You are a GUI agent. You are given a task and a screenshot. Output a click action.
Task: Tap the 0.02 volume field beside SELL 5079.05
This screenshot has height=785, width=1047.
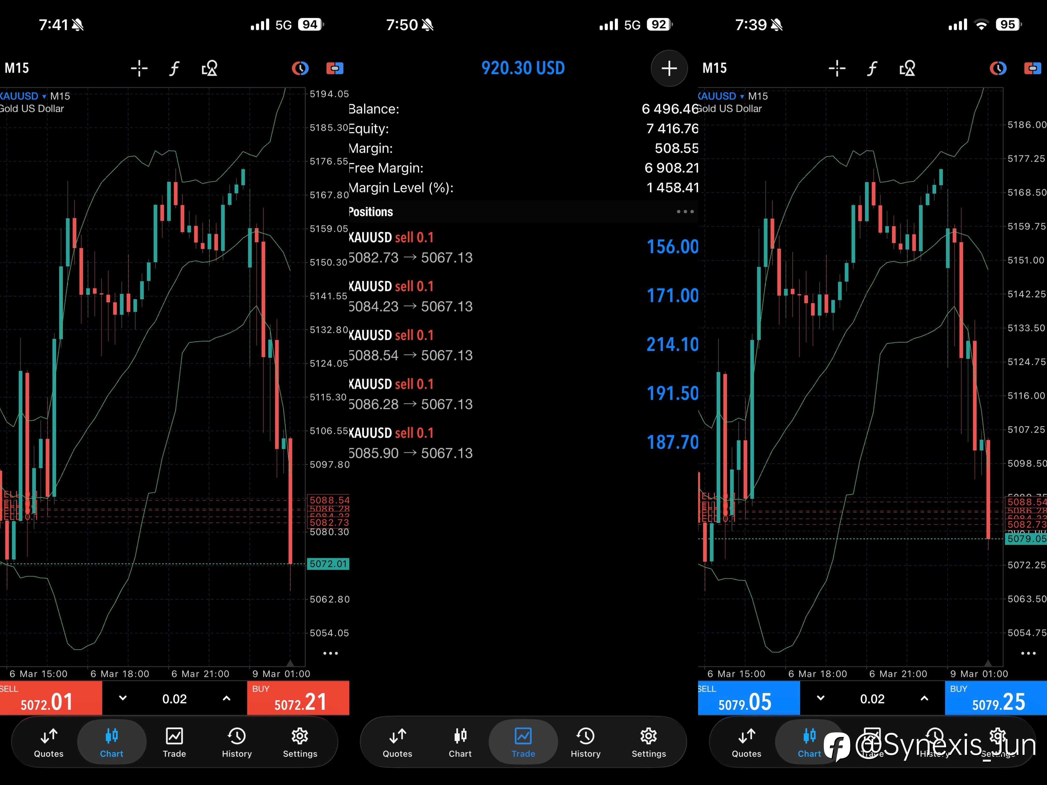pos(872,699)
